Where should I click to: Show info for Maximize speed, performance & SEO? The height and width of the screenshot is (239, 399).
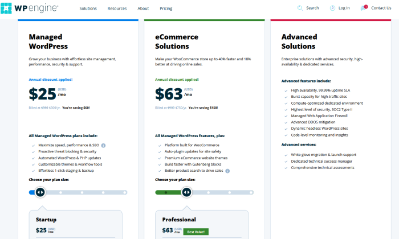[x=103, y=146]
